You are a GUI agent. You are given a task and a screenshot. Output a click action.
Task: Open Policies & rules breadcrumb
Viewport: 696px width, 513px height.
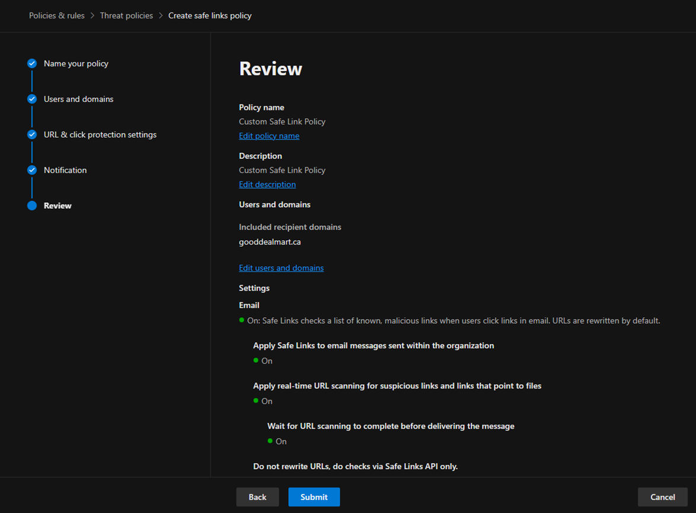(x=57, y=15)
